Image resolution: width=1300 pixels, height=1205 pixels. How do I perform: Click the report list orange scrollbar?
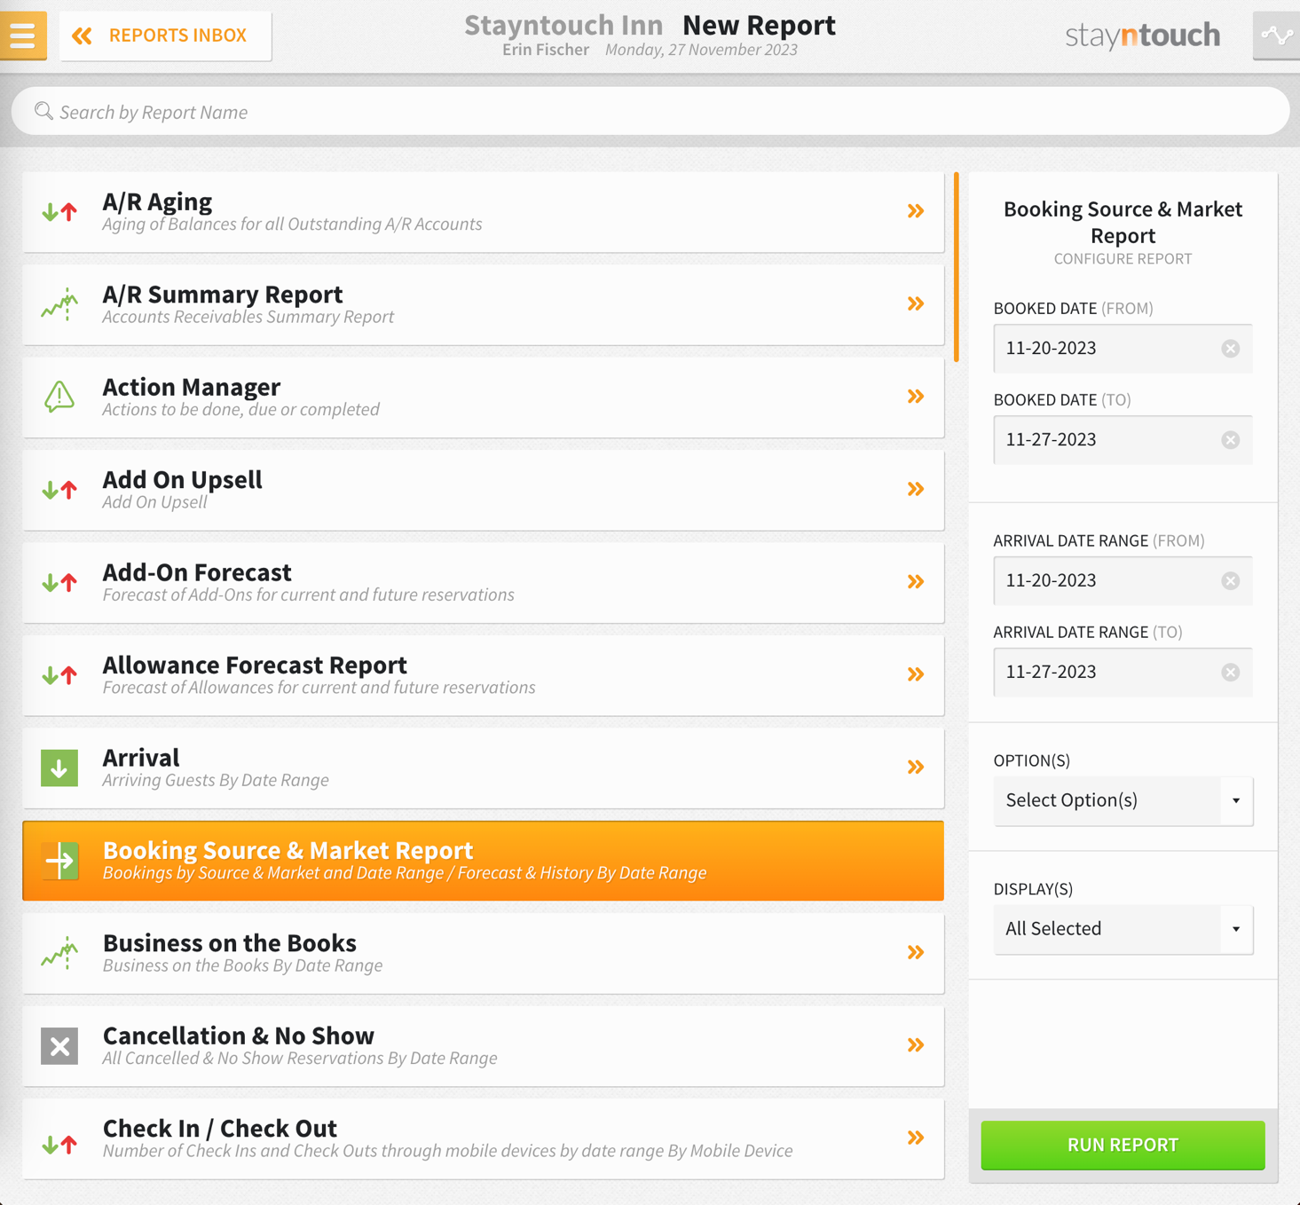pyautogui.click(x=956, y=267)
